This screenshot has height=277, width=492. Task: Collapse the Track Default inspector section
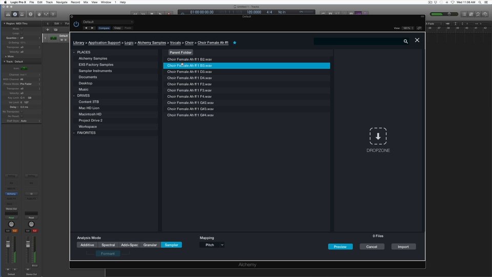(4, 62)
